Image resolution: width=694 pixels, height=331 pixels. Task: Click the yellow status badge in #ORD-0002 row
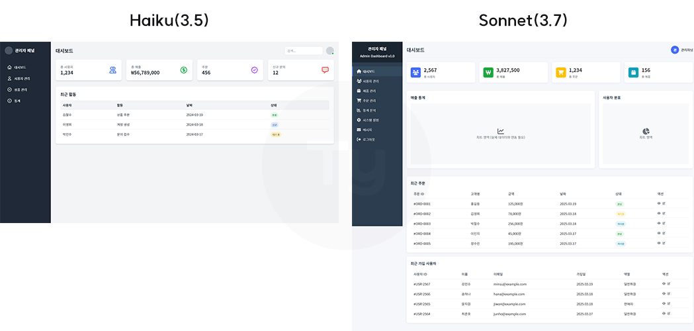click(x=621, y=214)
